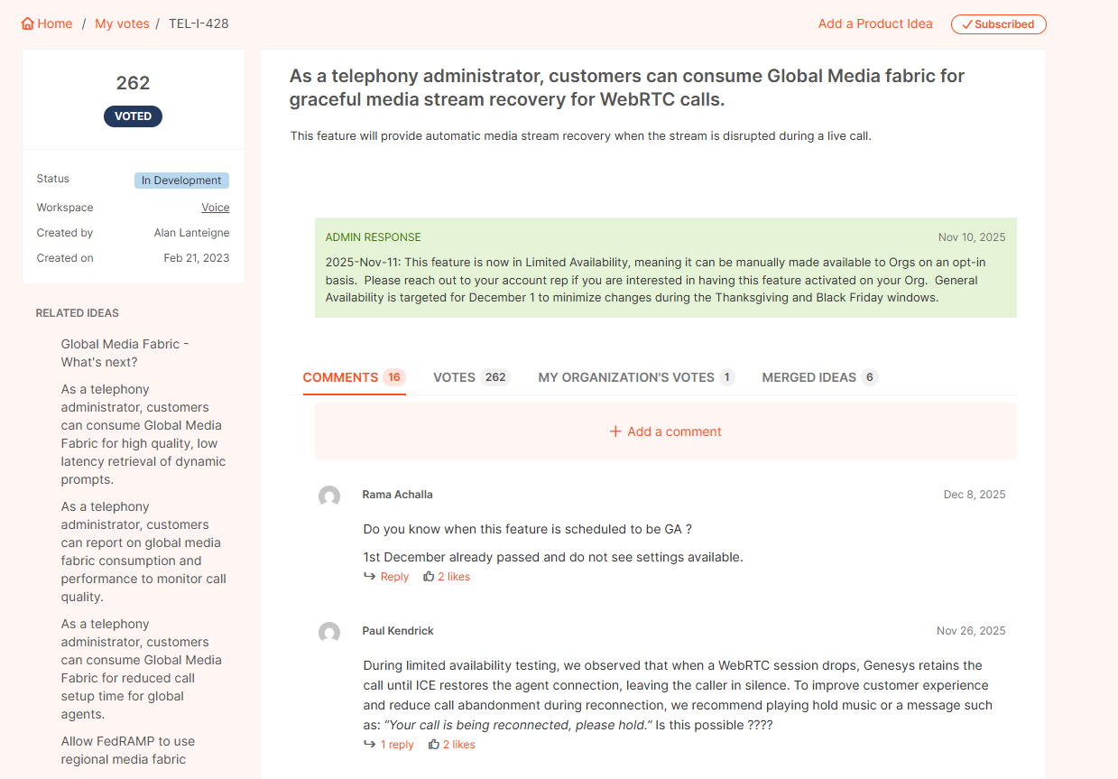Click Add a comment button
1118x779 pixels.
click(x=666, y=431)
